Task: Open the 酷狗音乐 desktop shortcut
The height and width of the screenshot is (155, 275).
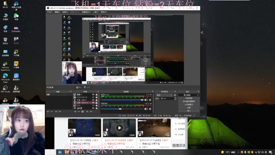Action: point(16,77)
